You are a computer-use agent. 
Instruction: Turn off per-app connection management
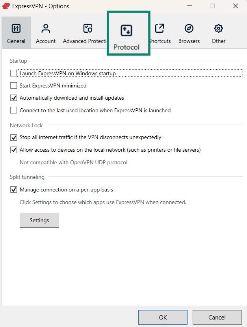coord(13,190)
